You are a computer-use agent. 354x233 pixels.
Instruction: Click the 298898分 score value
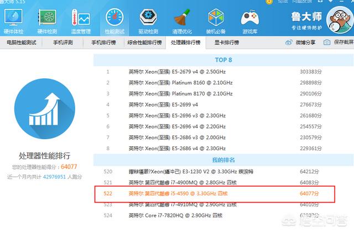tap(311, 83)
